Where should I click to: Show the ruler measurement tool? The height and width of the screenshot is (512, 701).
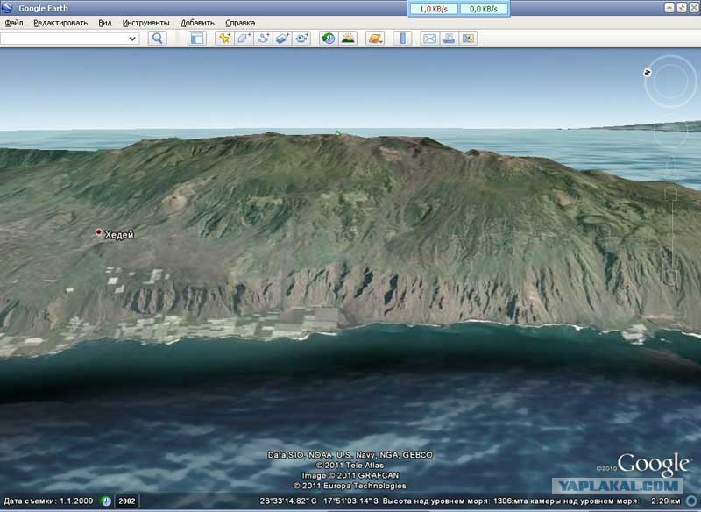(x=402, y=39)
